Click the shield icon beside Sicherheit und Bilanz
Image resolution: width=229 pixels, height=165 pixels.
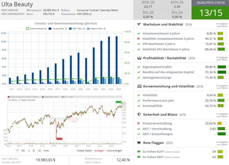[139, 114]
